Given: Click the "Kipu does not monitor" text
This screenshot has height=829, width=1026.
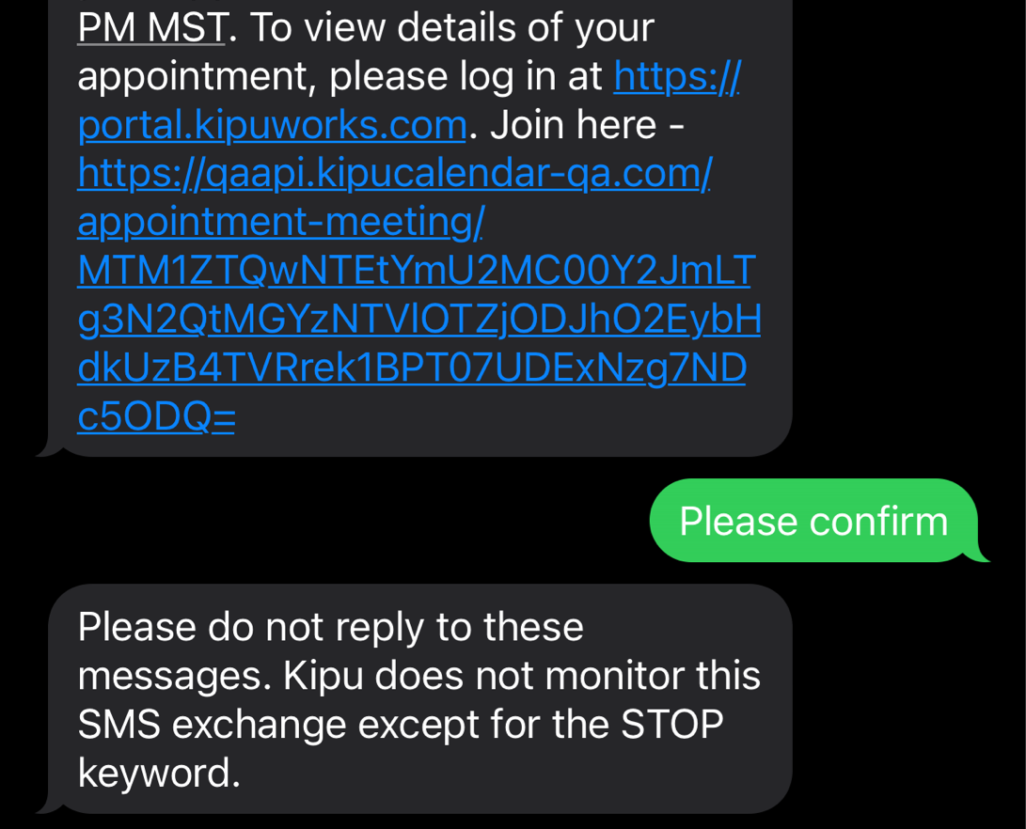Looking at the screenshot, I should [494, 676].
